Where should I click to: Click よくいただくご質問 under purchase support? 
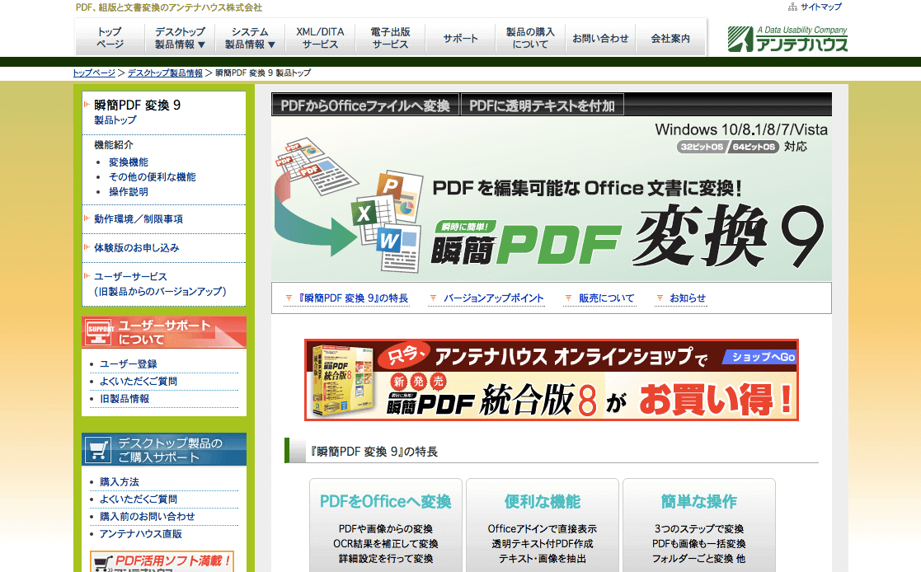tap(138, 499)
